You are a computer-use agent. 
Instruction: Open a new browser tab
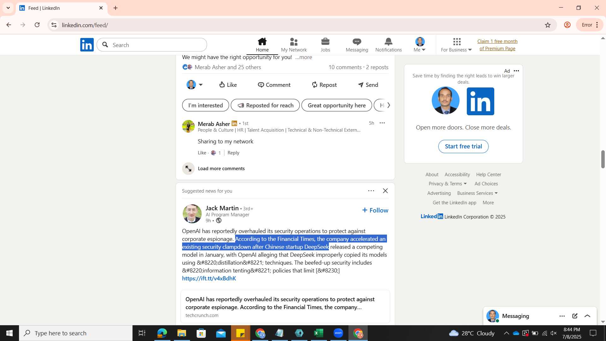point(116,8)
